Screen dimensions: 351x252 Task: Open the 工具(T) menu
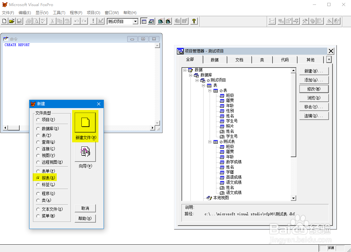pos(59,13)
